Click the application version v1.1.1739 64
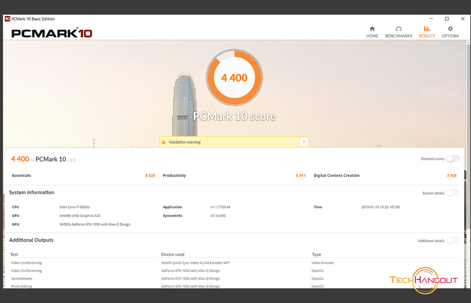Screen dimensions: 471x303 click(220, 207)
